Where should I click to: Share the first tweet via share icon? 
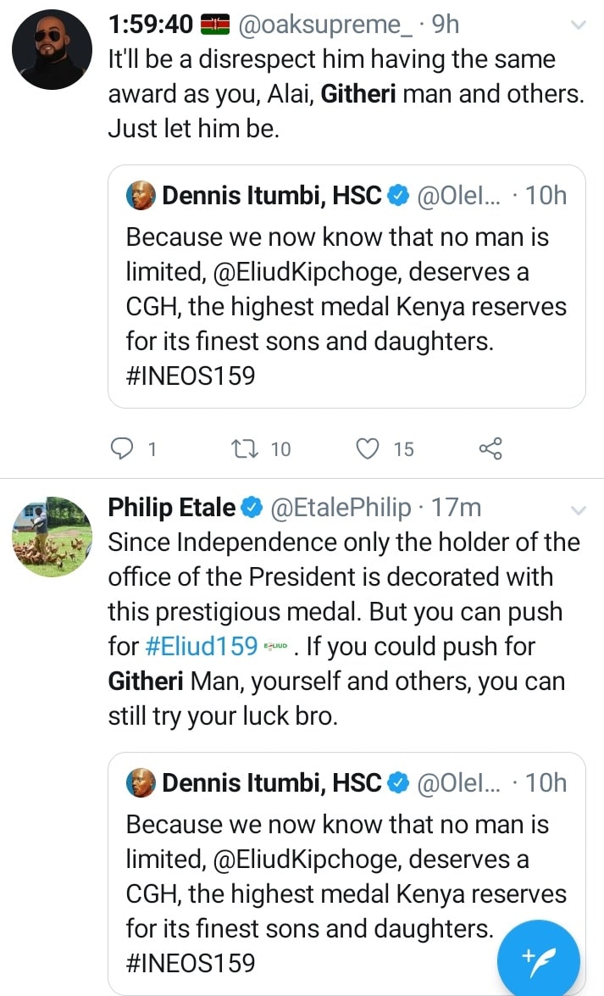click(490, 448)
